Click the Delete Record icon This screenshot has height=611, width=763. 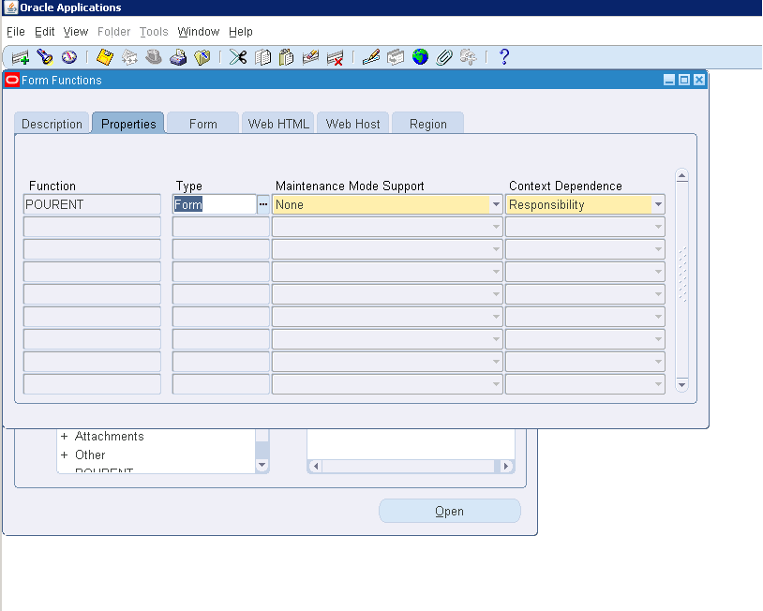[335, 57]
